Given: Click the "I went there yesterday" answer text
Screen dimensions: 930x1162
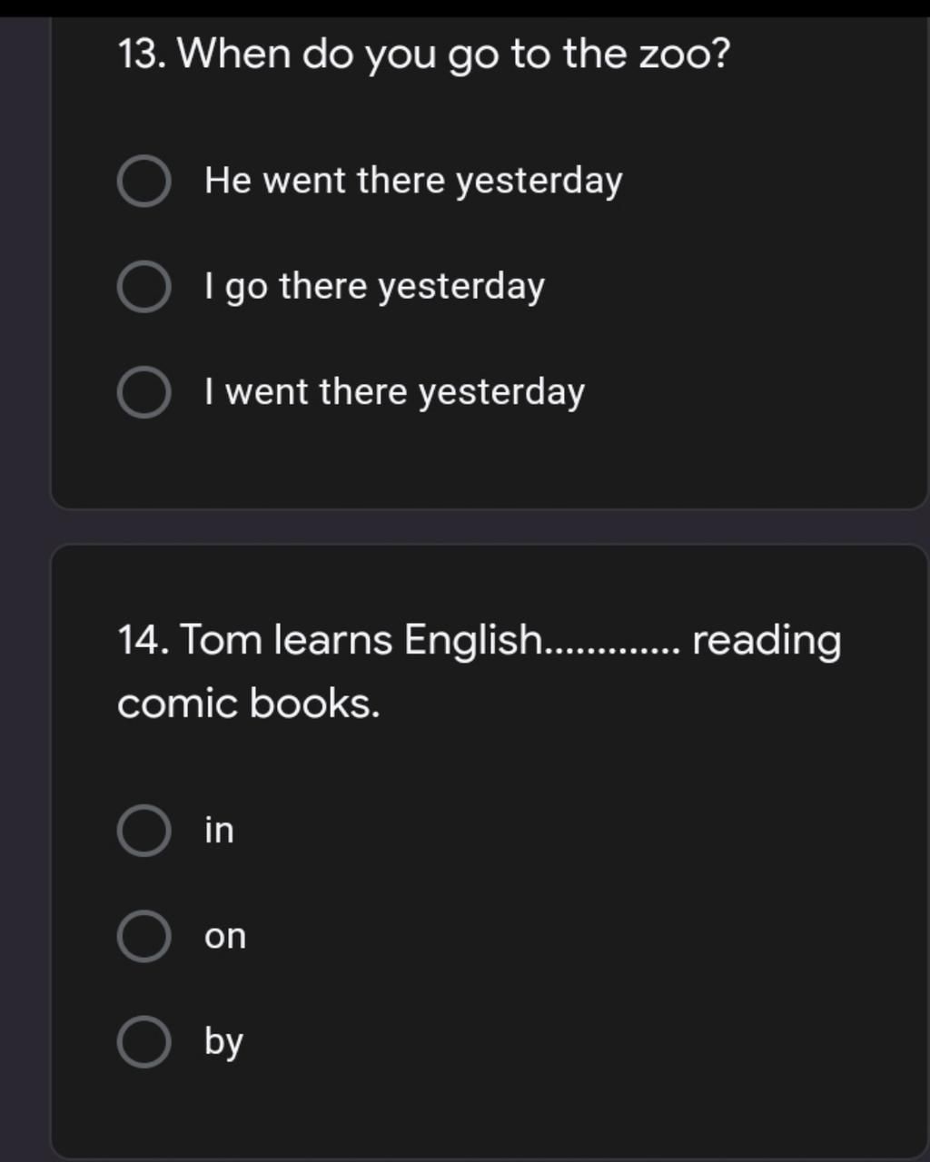Looking at the screenshot, I should coord(394,393).
